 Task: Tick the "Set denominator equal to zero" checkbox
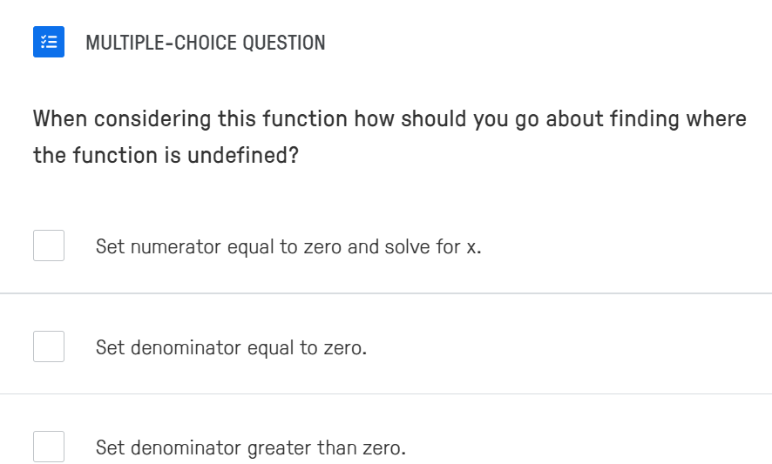49,346
